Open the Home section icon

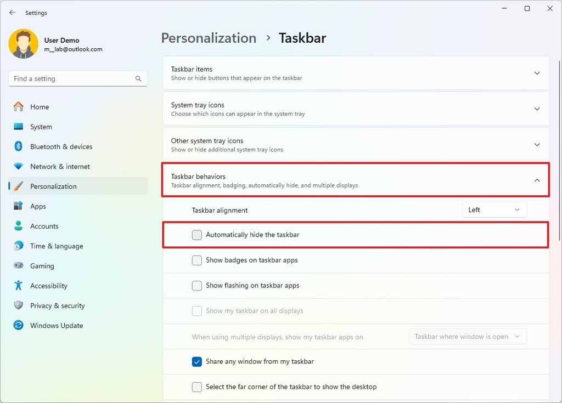(19, 106)
